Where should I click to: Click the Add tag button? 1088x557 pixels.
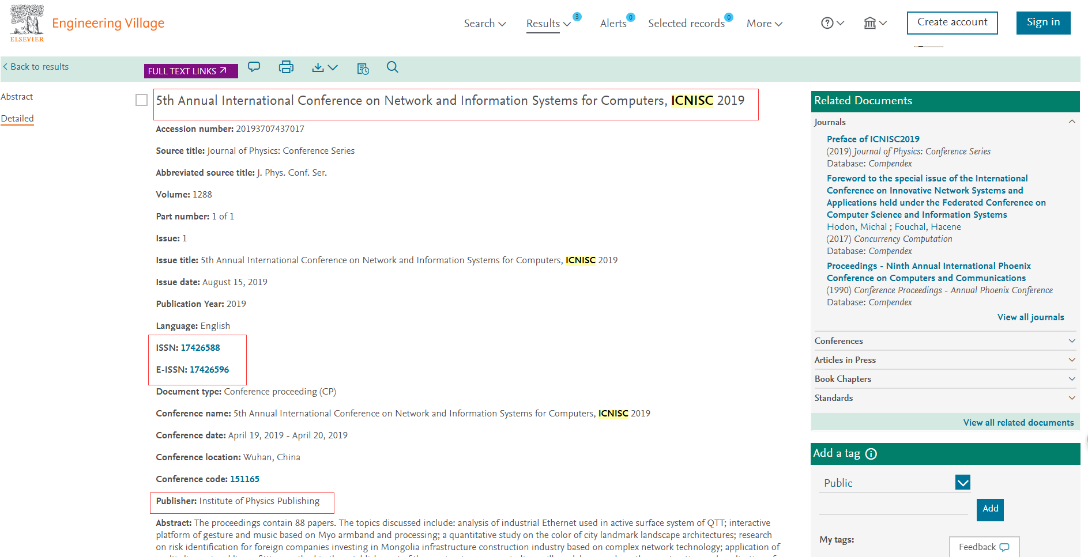click(x=990, y=509)
